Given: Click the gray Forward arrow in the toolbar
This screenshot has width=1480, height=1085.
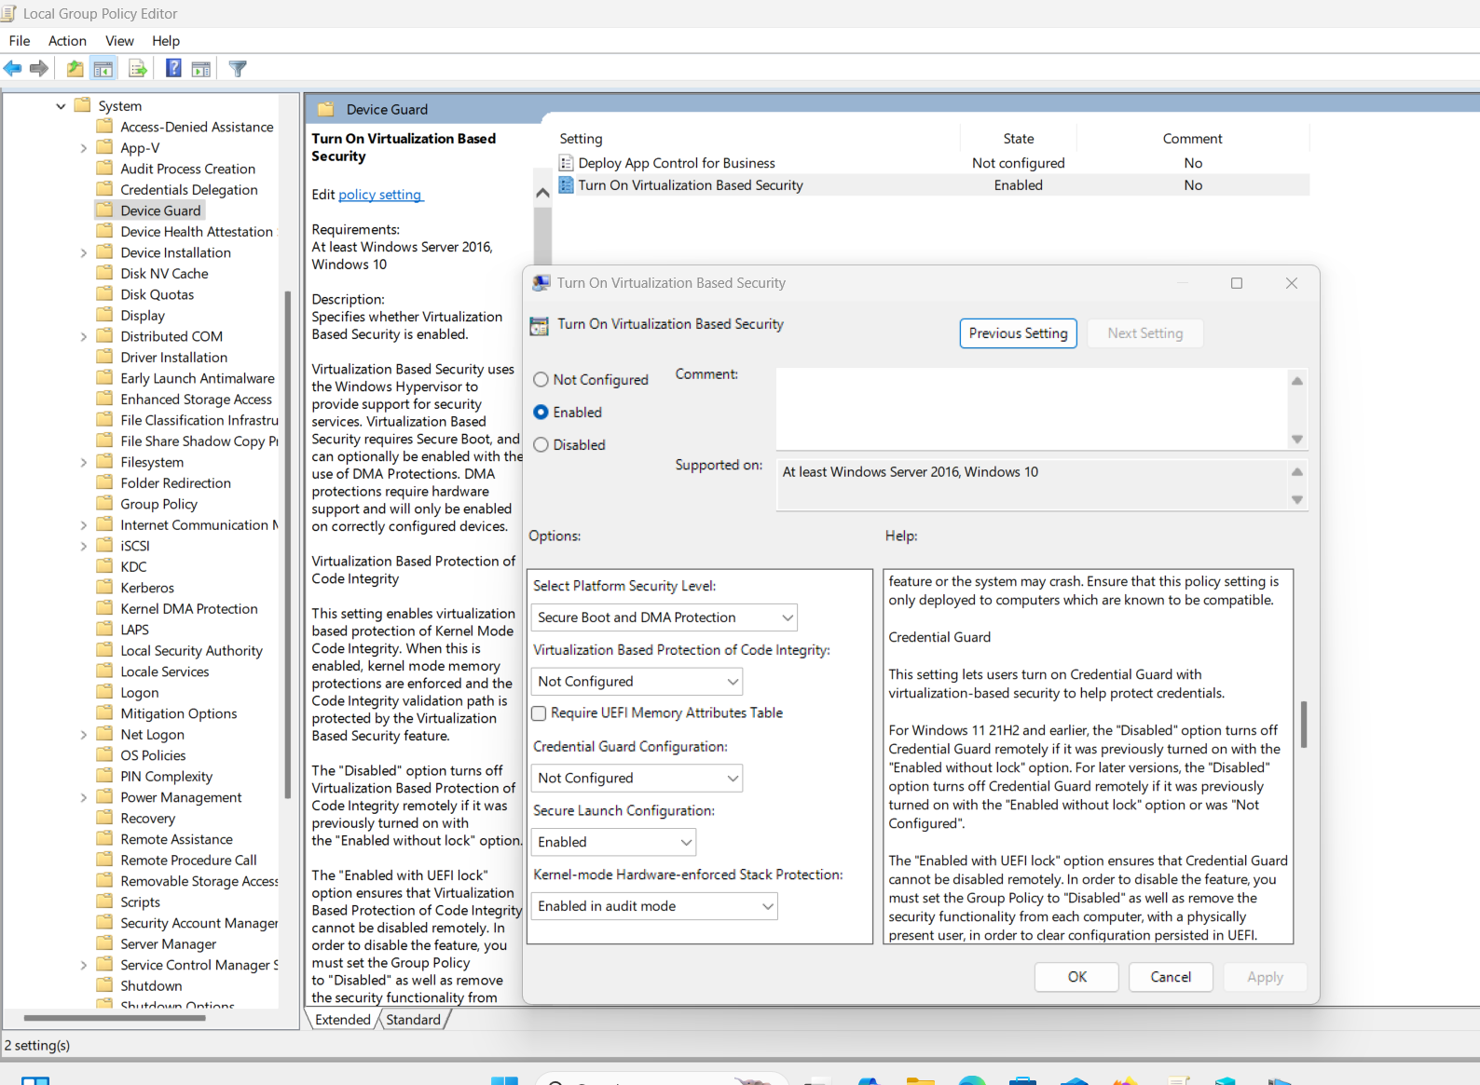Looking at the screenshot, I should click(x=39, y=69).
